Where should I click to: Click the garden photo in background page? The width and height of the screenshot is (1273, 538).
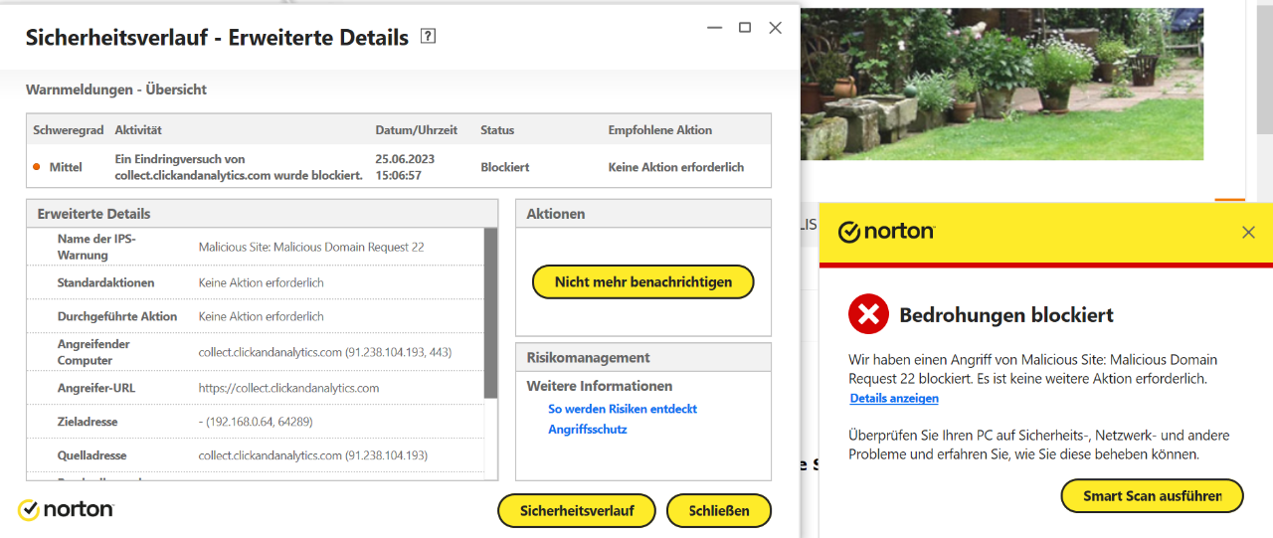pyautogui.click(x=1002, y=84)
